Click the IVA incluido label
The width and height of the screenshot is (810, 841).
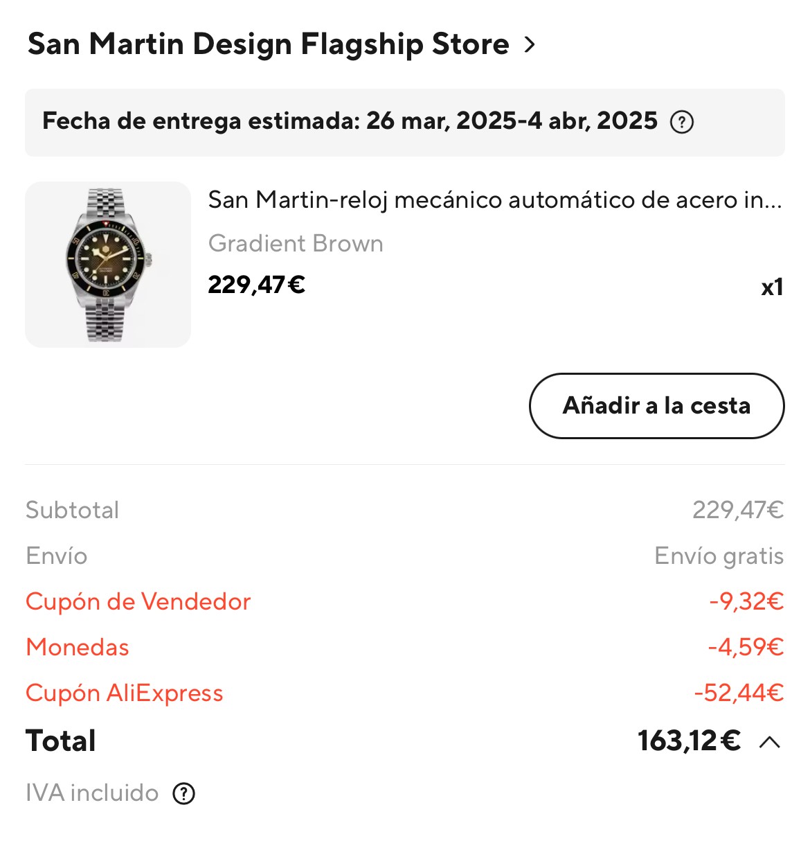[x=92, y=793]
